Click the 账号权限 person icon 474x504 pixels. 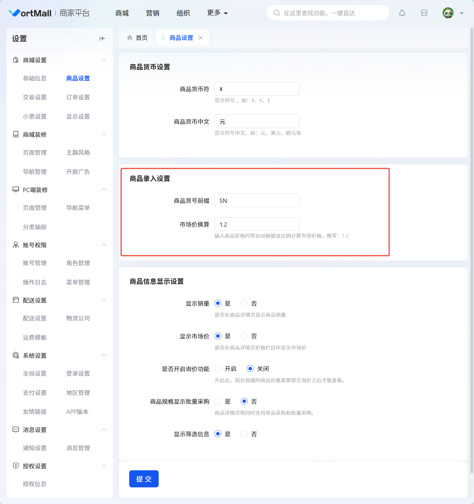(x=16, y=245)
